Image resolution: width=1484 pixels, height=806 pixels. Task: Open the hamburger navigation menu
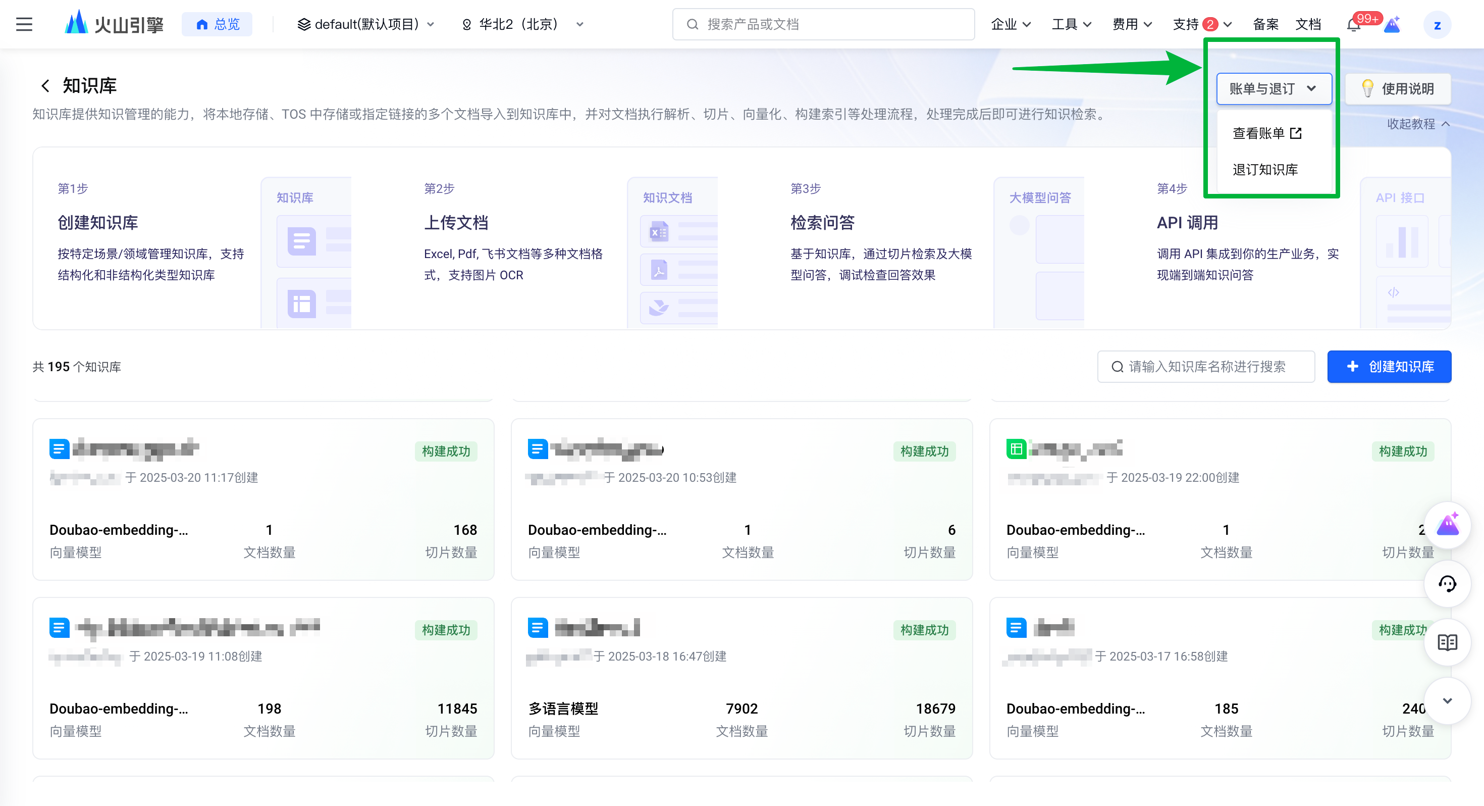(24, 24)
